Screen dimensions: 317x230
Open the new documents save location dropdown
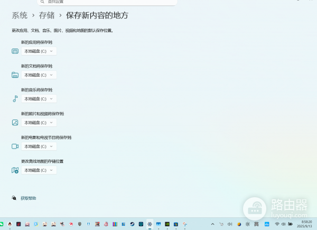pos(39,75)
